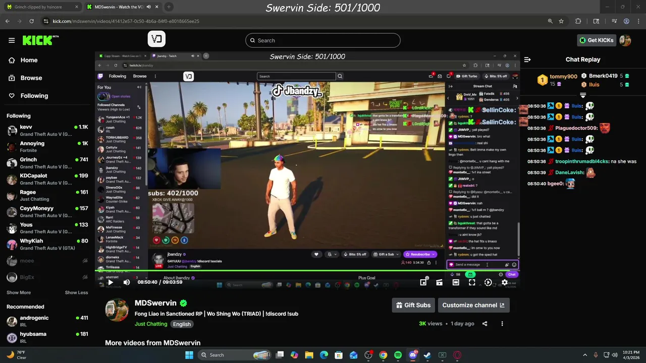
Task: Open the player settings gear
Action: coord(504,282)
